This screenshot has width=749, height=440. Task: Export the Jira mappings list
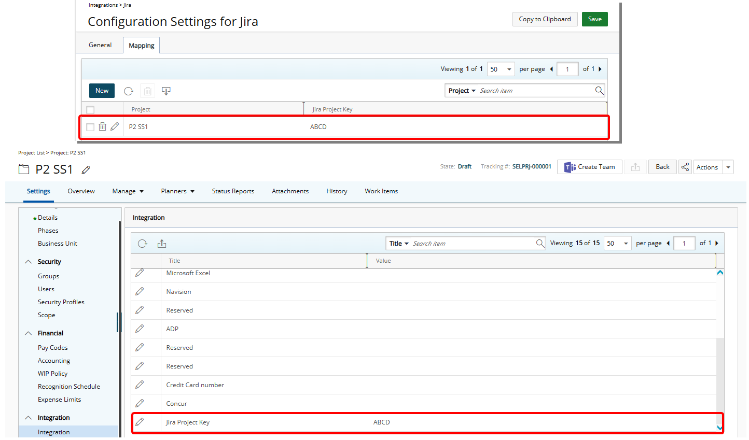(166, 90)
